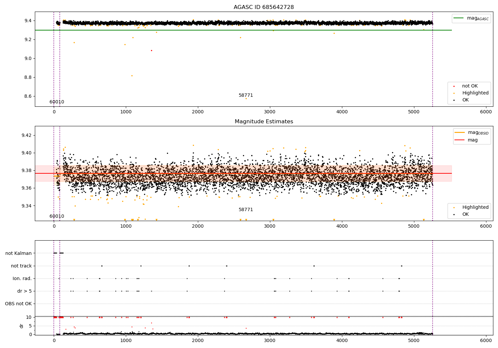Viewport: 498px width, 348px height.
Task: Click the "1000" x-axis tick under the bottom plot
Action: pyautogui.click(x=126, y=341)
